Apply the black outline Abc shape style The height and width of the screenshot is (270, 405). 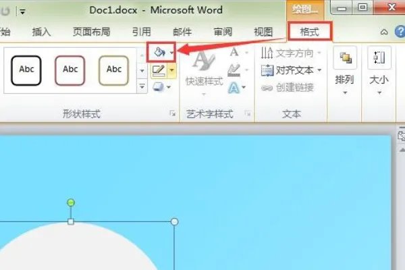tap(26, 70)
